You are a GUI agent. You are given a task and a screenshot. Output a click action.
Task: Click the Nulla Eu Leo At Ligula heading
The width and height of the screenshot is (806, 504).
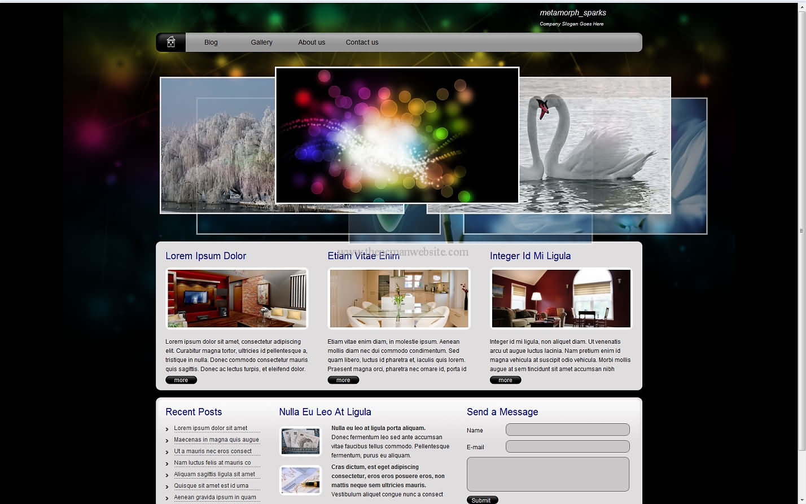click(x=325, y=412)
